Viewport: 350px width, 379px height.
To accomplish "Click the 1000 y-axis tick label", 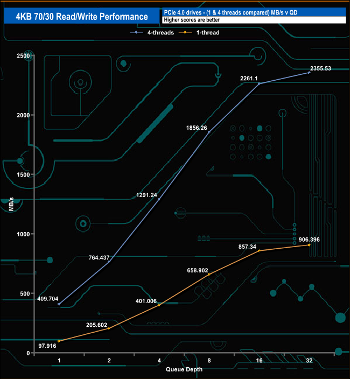I will [x=23, y=234].
